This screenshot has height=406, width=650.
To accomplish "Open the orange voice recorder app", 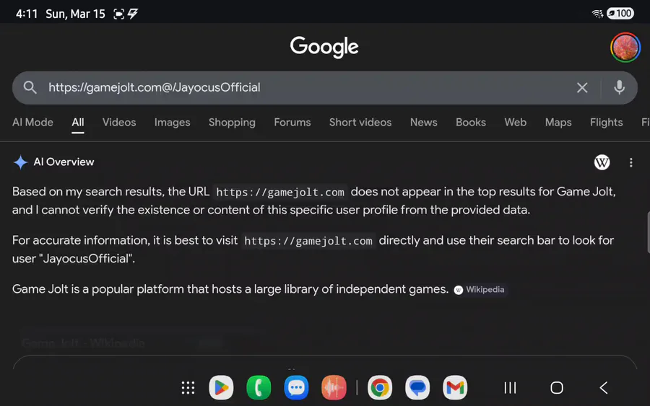I will tap(334, 388).
